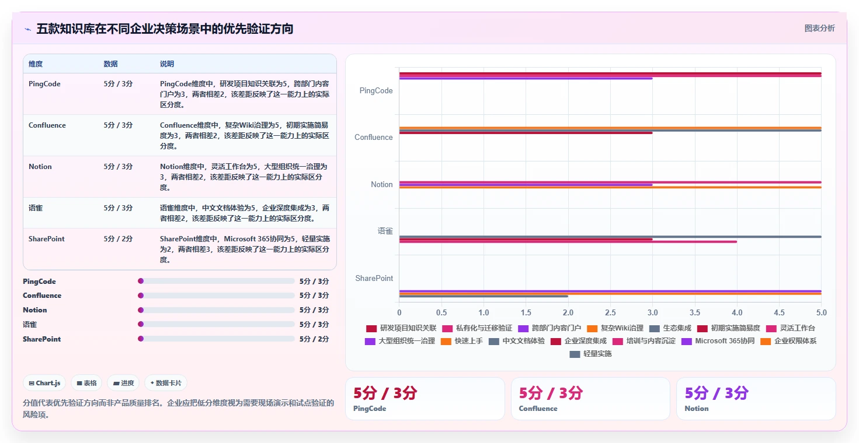This screenshot has width=859, height=443.
Task: Click the 4.0 tick on x-axis
Action: 737,312
